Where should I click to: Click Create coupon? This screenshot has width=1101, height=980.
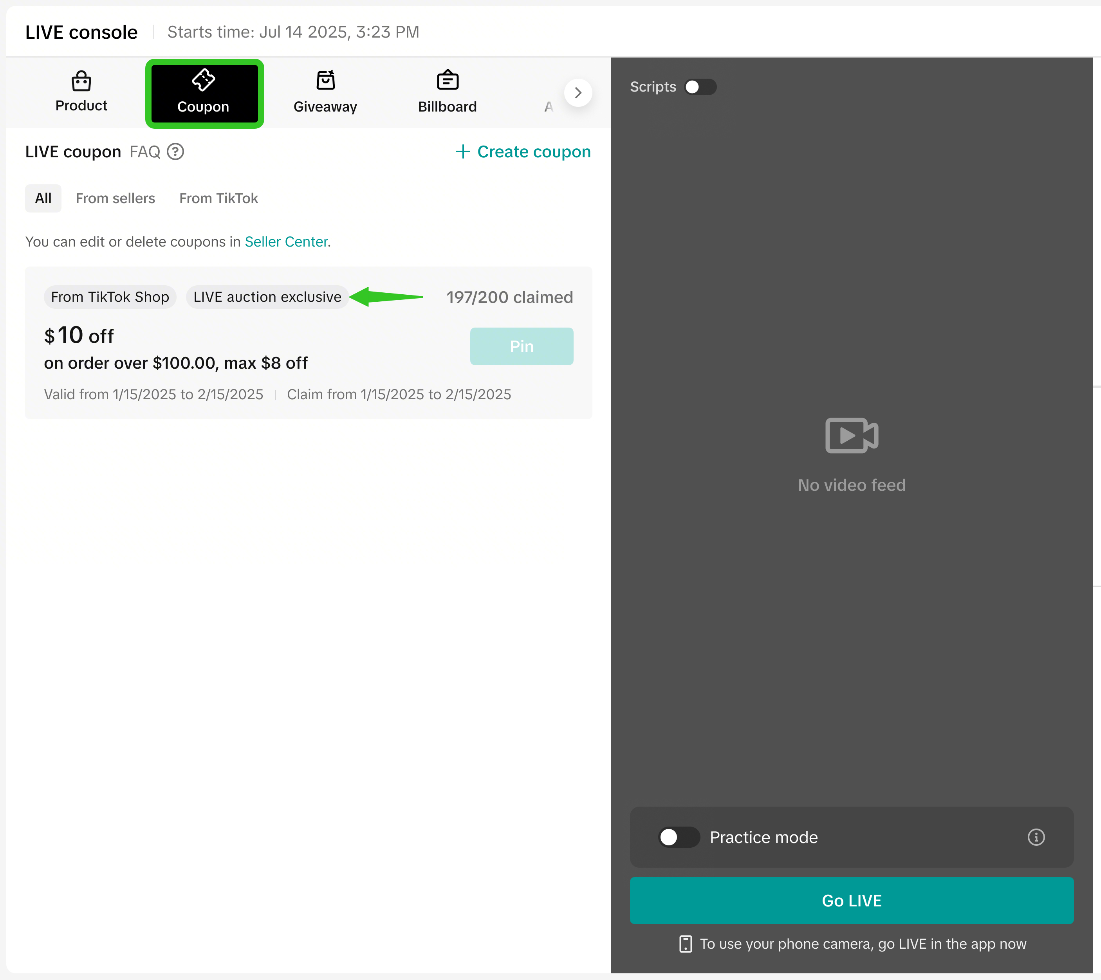(x=523, y=152)
